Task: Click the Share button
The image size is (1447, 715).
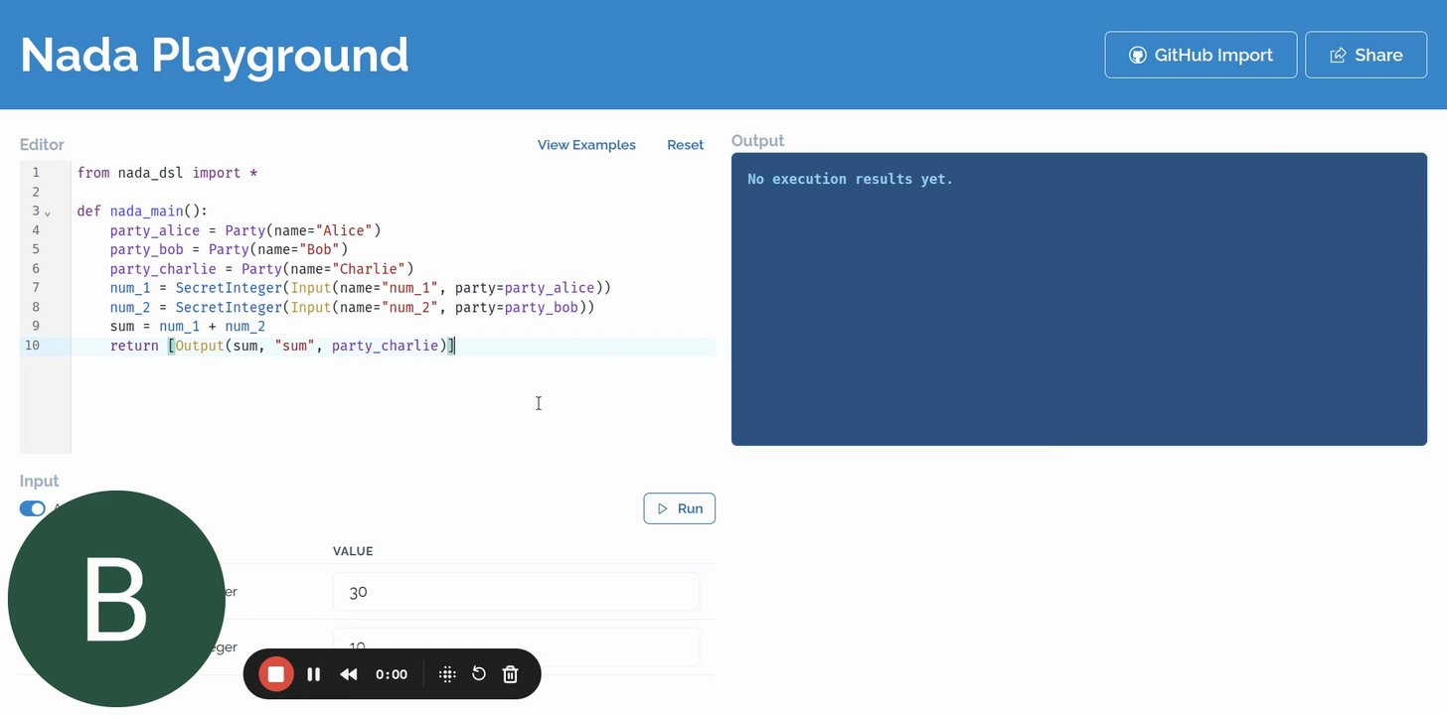Action: point(1366,55)
